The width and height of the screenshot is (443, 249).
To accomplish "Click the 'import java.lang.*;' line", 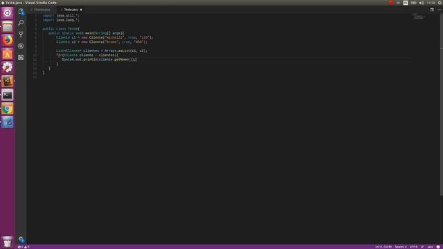I will click(61, 20).
